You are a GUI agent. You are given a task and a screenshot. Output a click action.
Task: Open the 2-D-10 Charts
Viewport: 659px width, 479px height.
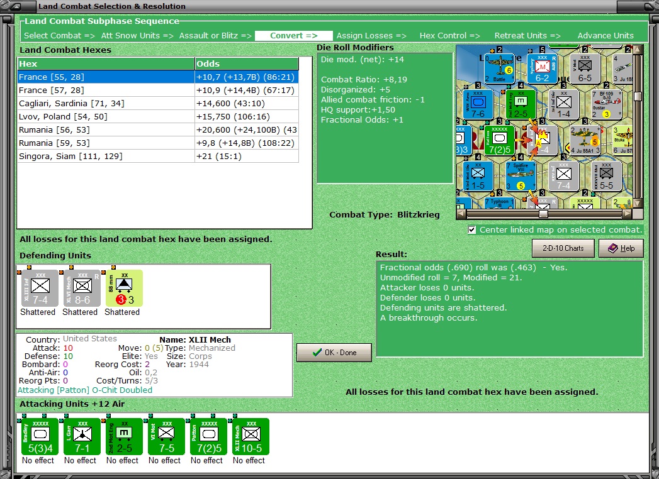click(x=563, y=248)
